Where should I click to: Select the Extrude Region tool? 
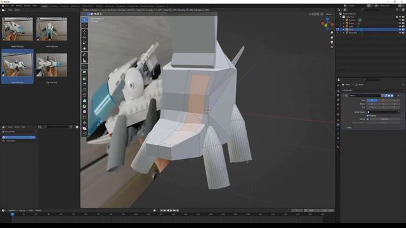84,73
